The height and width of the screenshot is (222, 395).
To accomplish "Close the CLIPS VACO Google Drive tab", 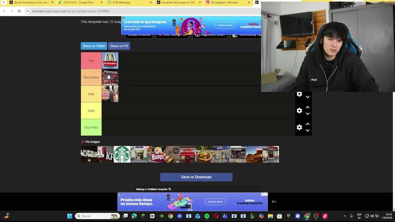I will [102, 2].
